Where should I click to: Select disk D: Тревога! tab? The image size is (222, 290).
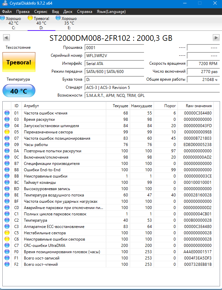[41, 23]
